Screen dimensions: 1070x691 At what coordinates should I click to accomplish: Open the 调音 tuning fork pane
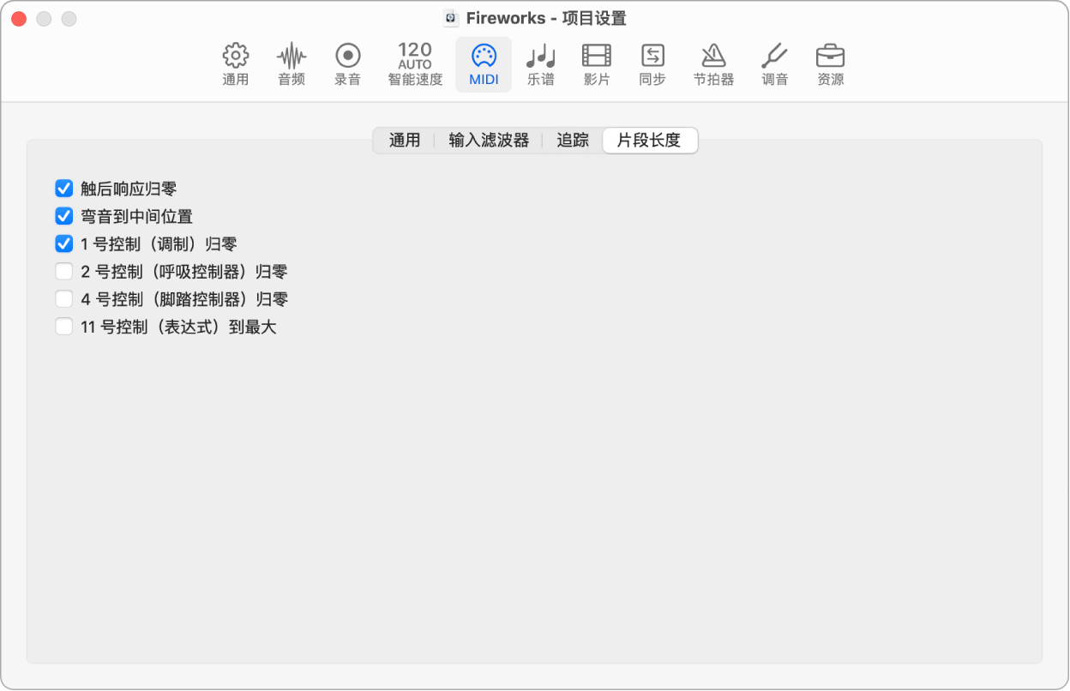(x=774, y=65)
